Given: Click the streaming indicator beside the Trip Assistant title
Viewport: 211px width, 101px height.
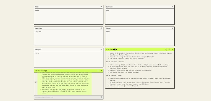Looking at the screenshot, I should pyautogui.click(x=46, y=71).
